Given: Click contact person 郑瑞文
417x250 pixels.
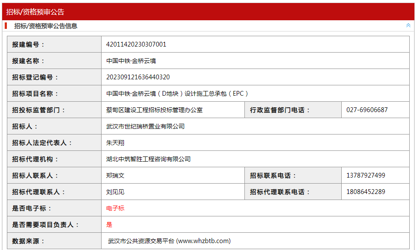Looking at the screenshot, I should tap(115, 176).
